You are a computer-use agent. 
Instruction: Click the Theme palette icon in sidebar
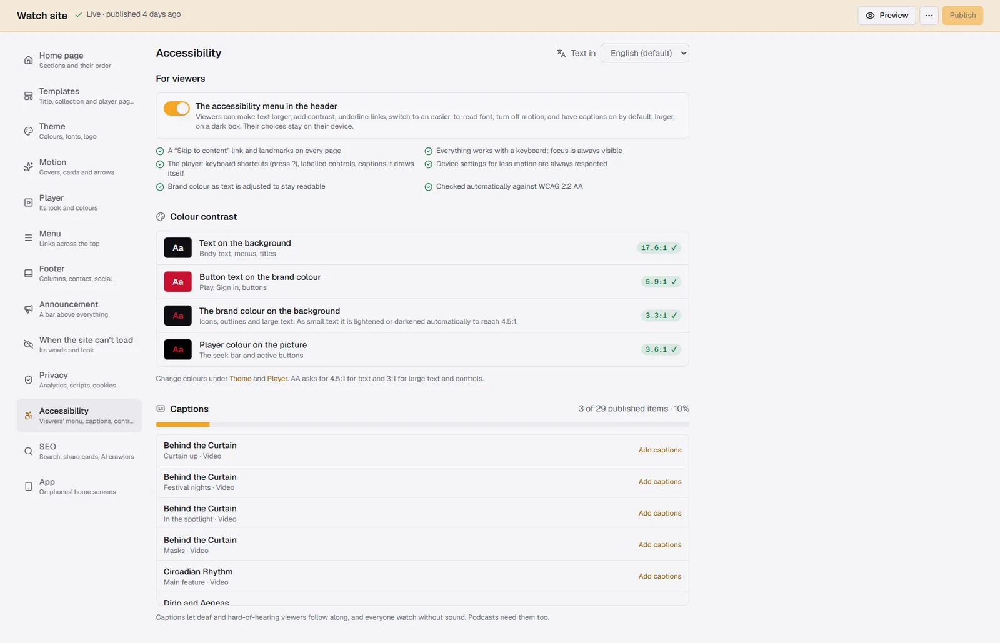coord(28,131)
